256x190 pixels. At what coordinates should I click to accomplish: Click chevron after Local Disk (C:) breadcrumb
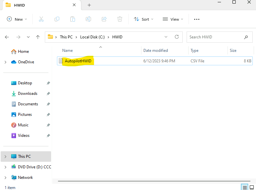pyautogui.click(x=108, y=37)
